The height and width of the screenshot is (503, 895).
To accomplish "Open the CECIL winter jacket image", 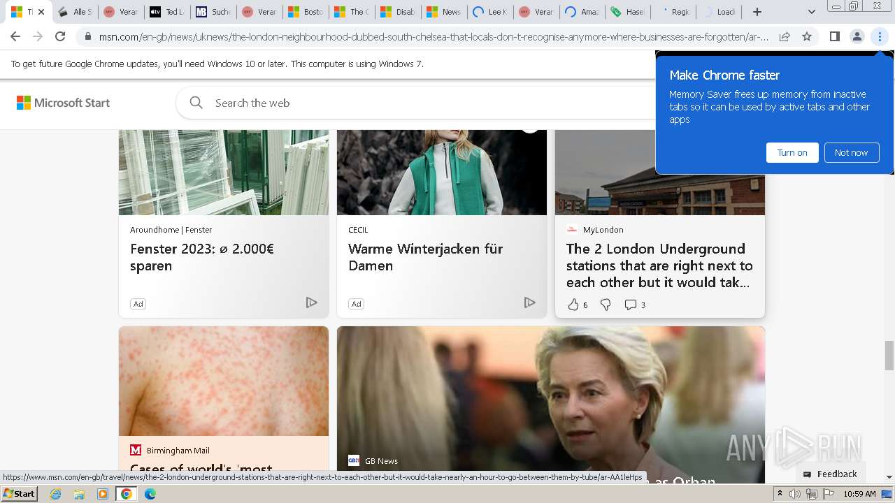I will (x=442, y=173).
